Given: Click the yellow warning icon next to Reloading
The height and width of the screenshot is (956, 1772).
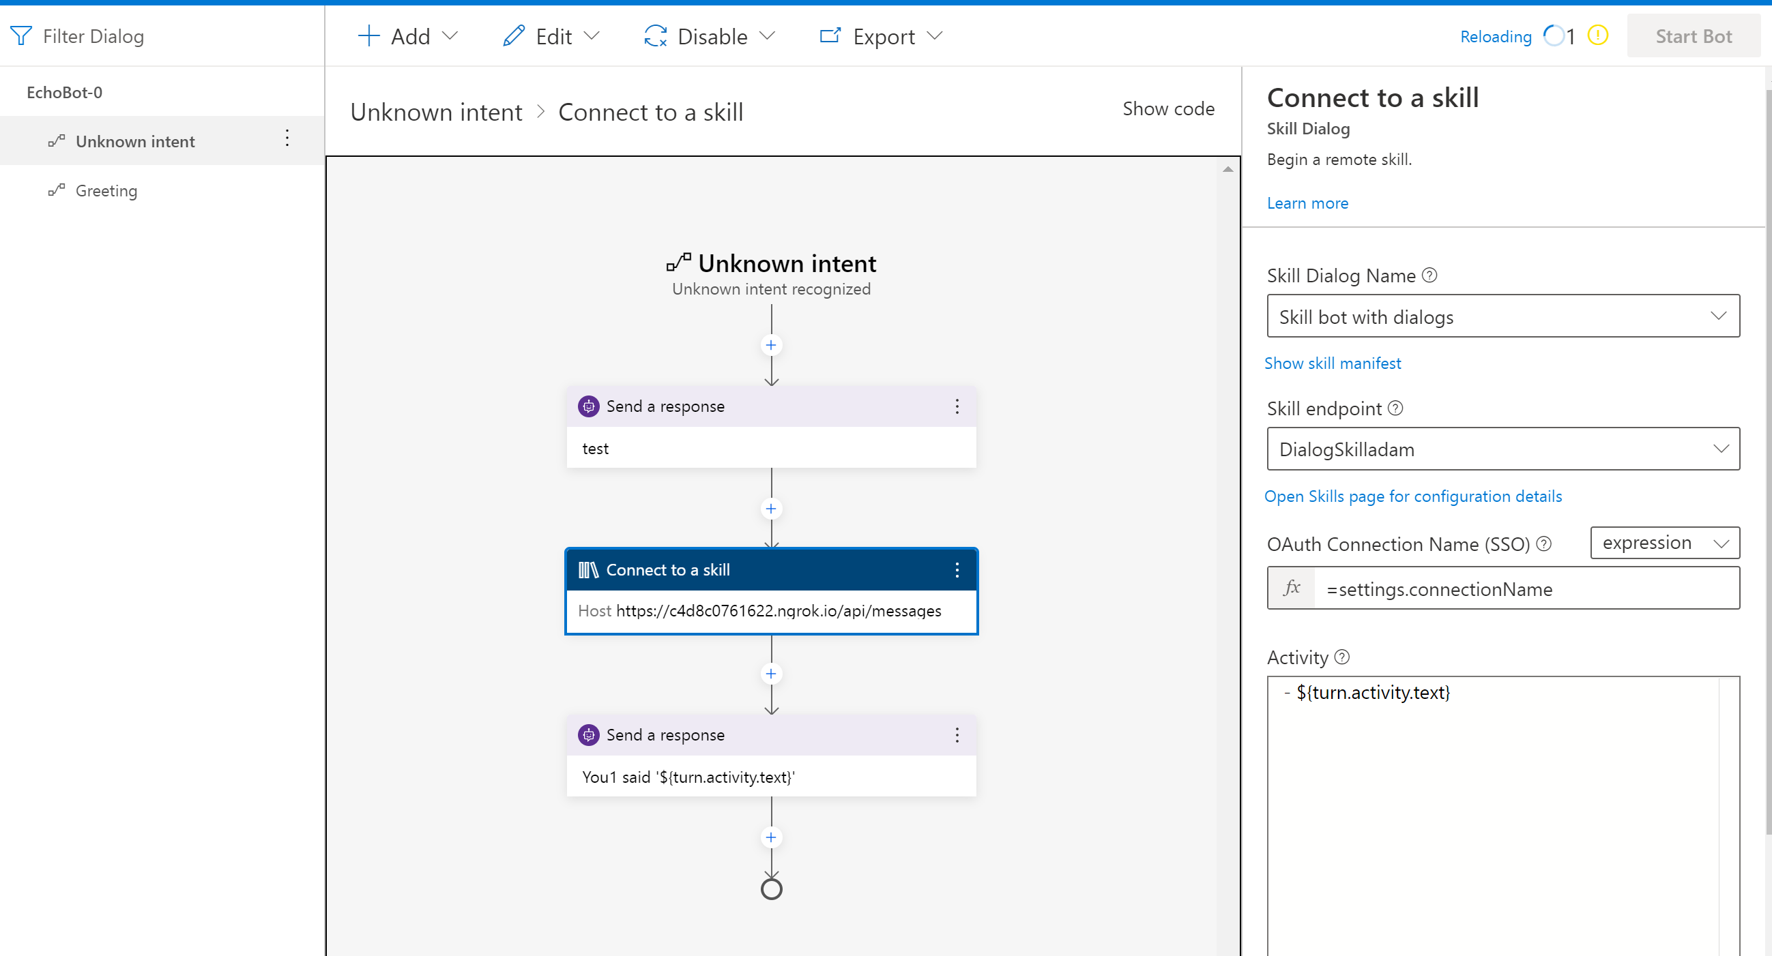Looking at the screenshot, I should [1598, 35].
